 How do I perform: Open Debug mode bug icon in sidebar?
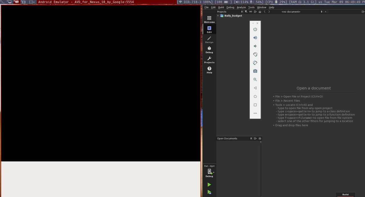point(209,50)
